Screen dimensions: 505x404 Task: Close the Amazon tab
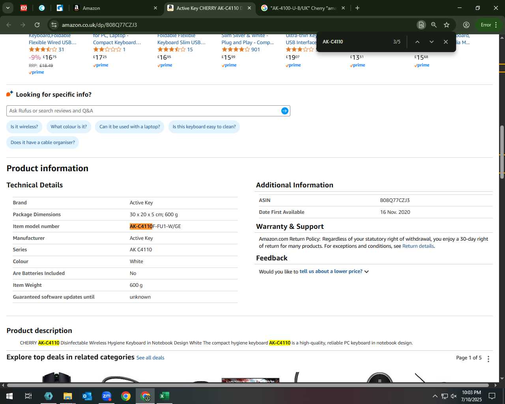pos(155,8)
